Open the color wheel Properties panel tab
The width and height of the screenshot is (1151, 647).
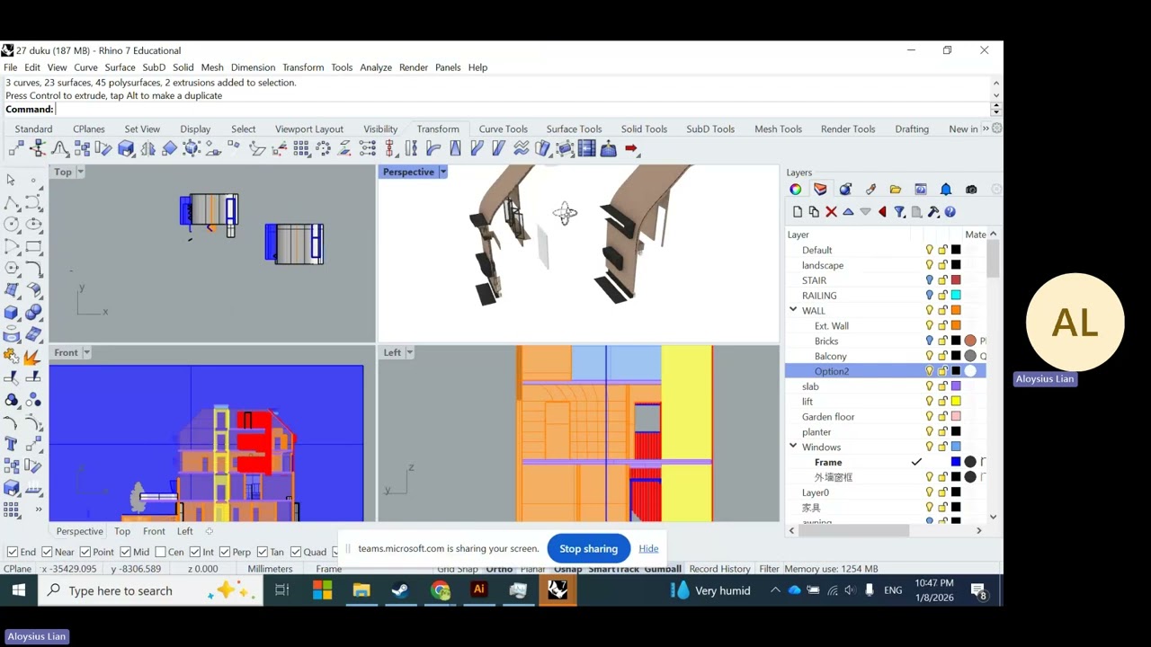point(795,190)
